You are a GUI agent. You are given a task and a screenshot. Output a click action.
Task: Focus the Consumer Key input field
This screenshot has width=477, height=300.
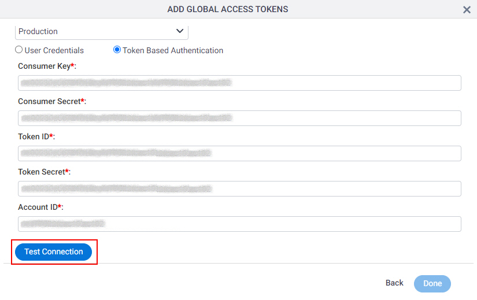click(239, 83)
